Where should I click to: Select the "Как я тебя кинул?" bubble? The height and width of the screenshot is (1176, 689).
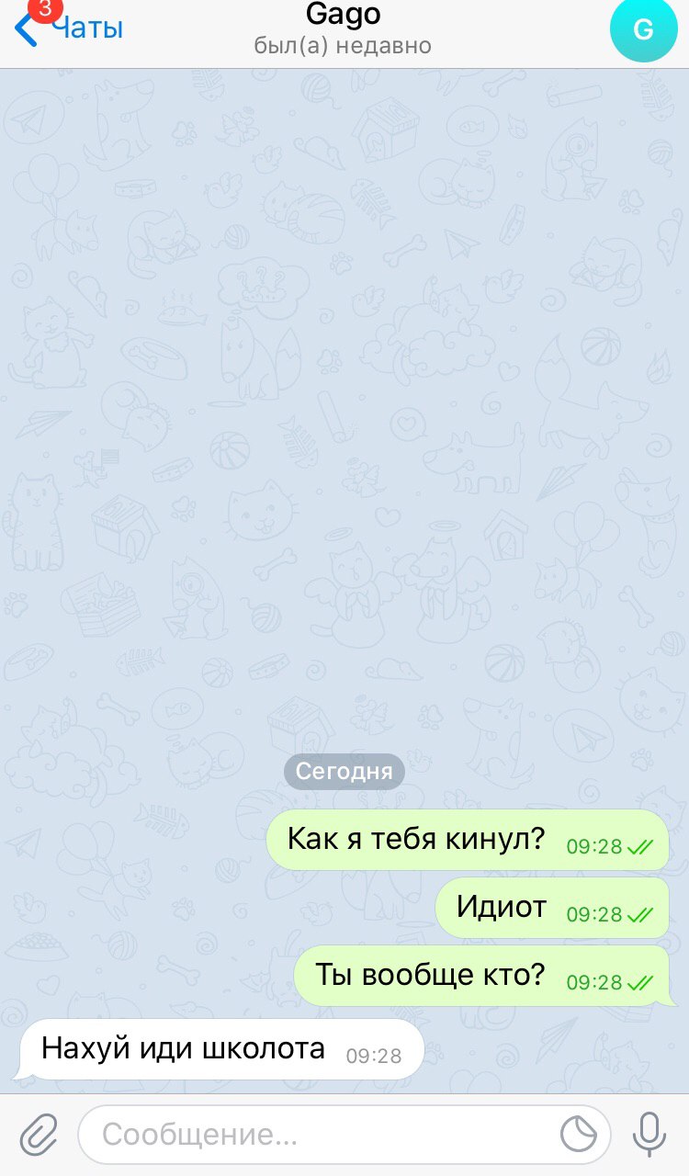pyautogui.click(x=468, y=840)
